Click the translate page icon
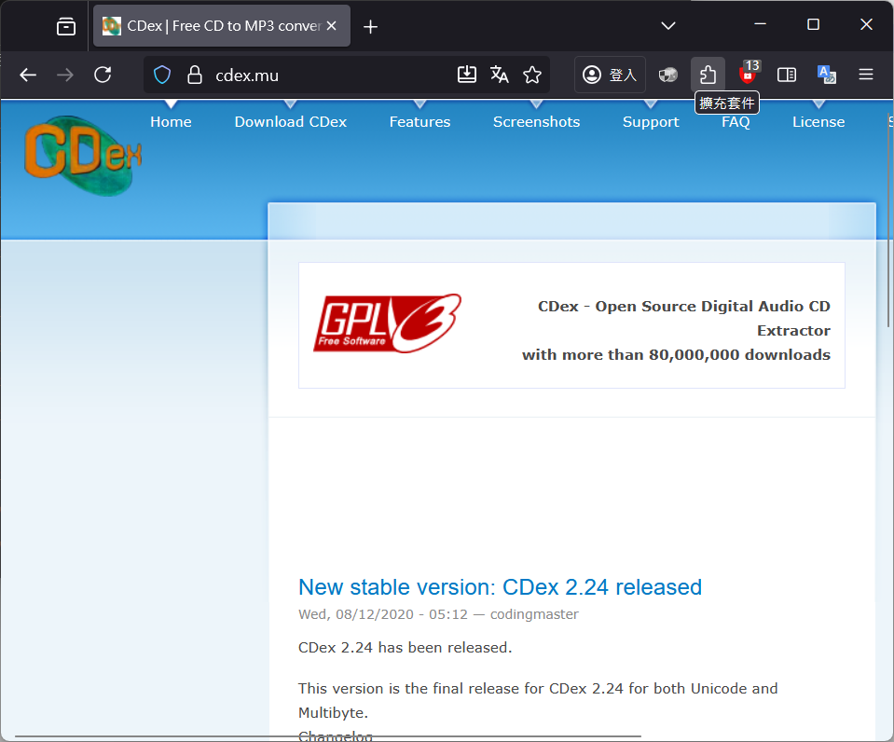Viewport: 894px width, 742px height. 500,75
